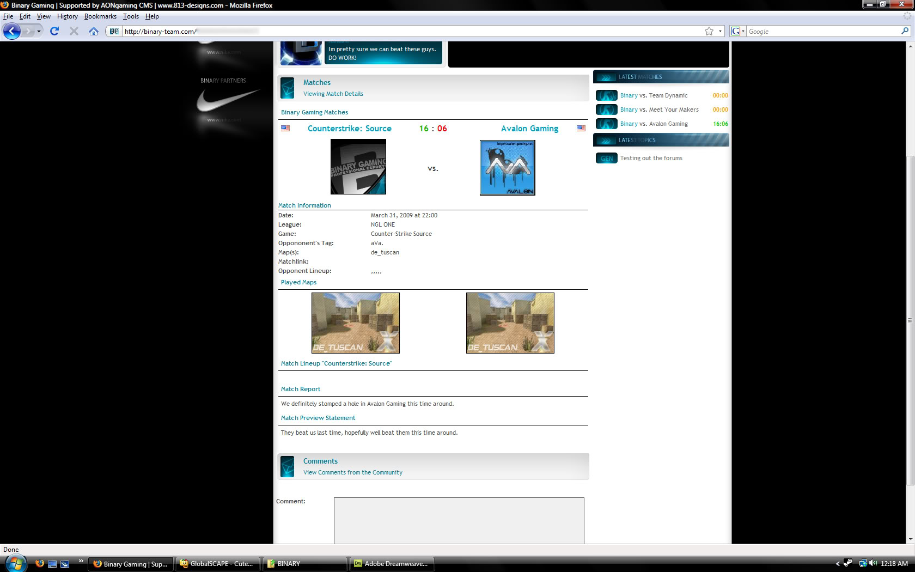Switch to Adobe Dreamweaver taskbar button

(392, 564)
